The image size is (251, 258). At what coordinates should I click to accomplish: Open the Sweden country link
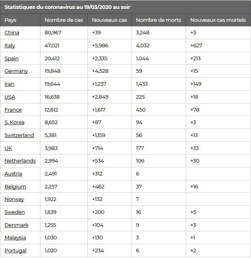pyautogui.click(x=15, y=212)
